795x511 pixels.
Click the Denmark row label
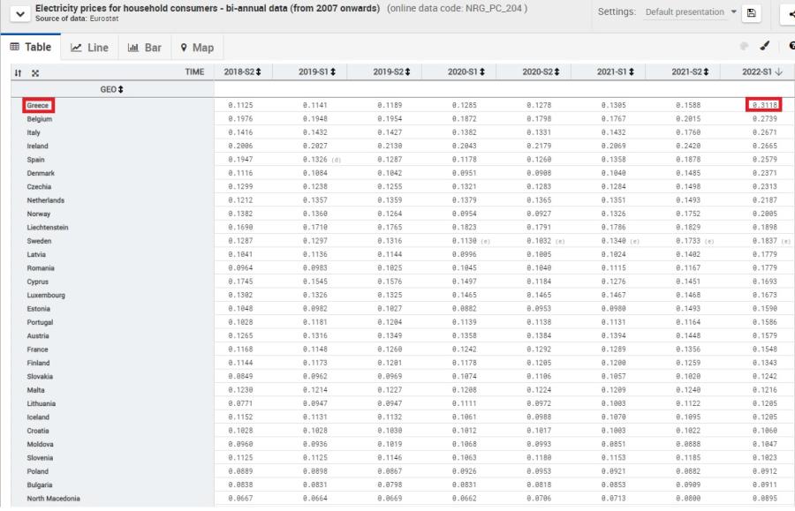tap(41, 173)
